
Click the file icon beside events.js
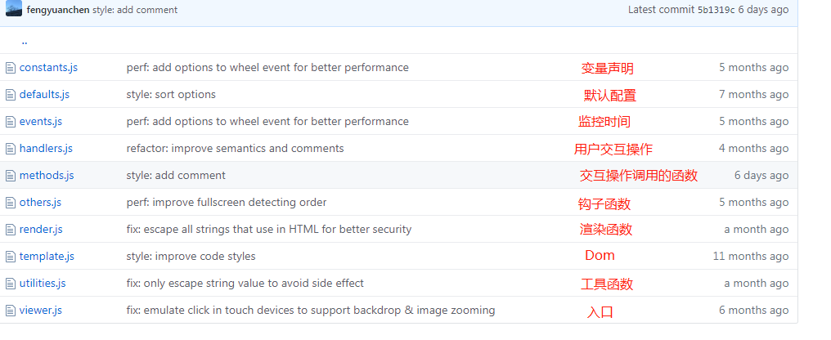point(11,122)
